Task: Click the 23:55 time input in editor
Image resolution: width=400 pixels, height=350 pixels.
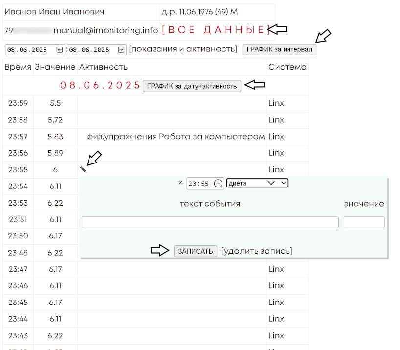Action: (199, 183)
